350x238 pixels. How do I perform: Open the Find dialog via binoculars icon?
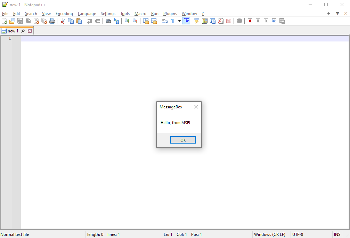108,21
